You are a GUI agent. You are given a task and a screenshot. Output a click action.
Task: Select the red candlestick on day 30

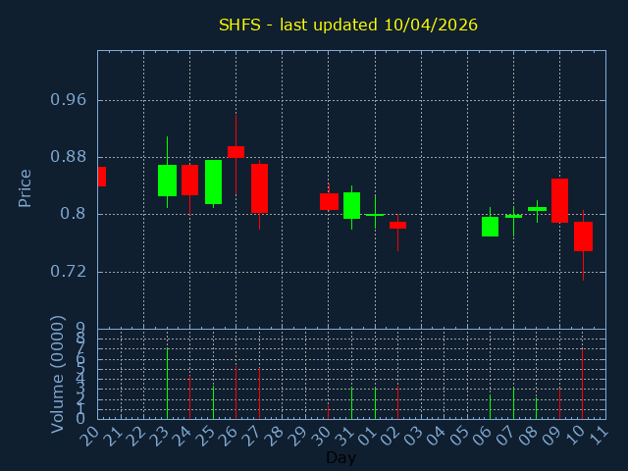tap(329, 201)
